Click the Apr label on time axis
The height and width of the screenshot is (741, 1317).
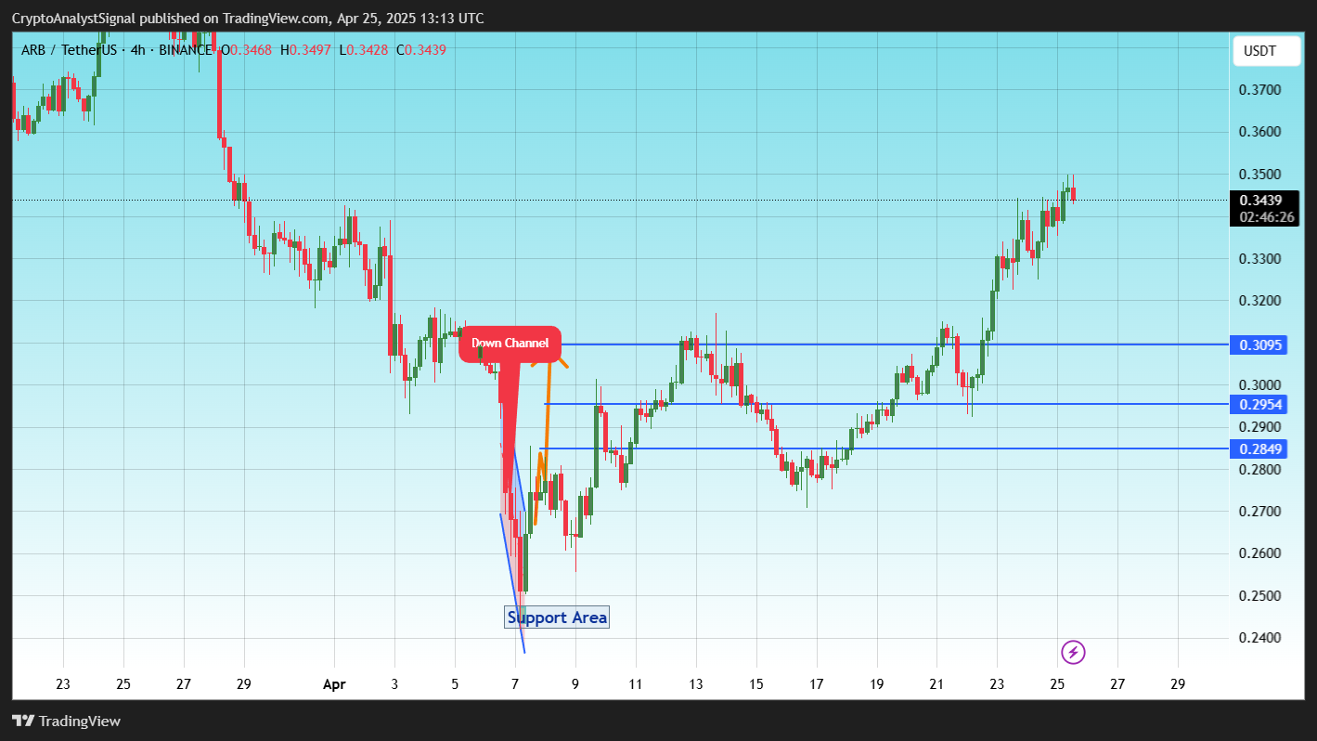click(x=334, y=684)
